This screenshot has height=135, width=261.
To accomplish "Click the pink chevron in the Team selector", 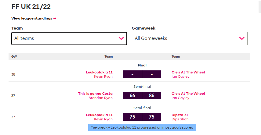I will click(x=121, y=38).
